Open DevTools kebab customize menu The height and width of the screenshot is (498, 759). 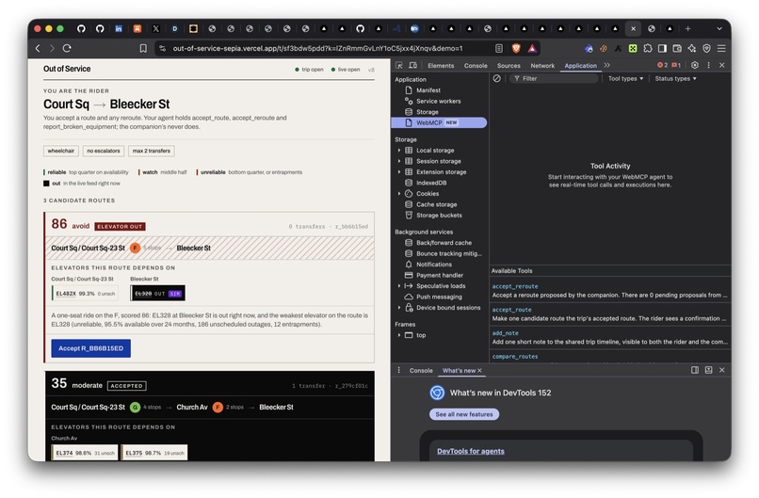click(x=709, y=65)
